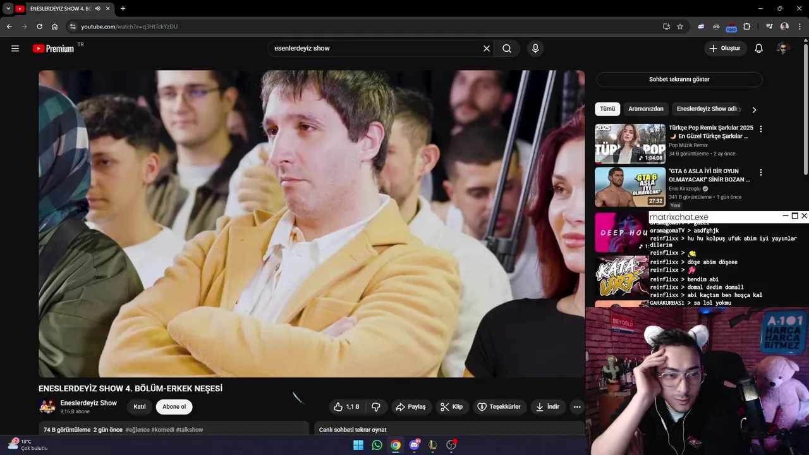Create a clip with Klip button

452,407
